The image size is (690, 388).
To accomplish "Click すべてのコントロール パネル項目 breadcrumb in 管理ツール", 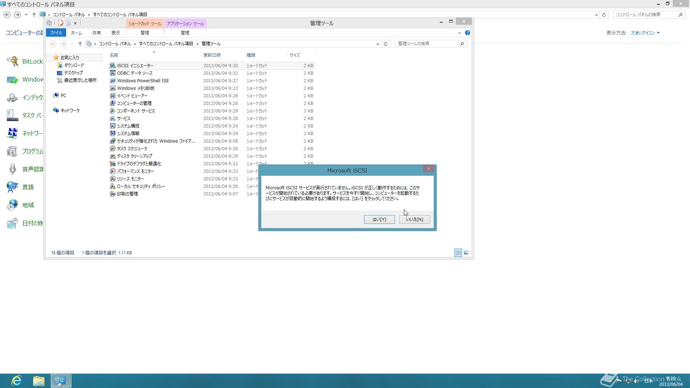I will pyautogui.click(x=166, y=44).
